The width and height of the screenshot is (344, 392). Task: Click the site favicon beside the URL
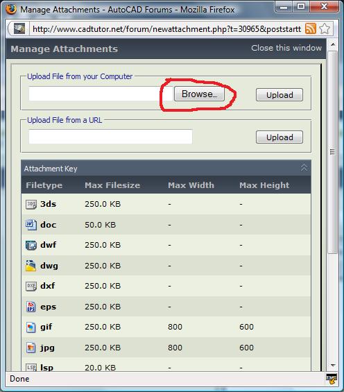click(19, 28)
